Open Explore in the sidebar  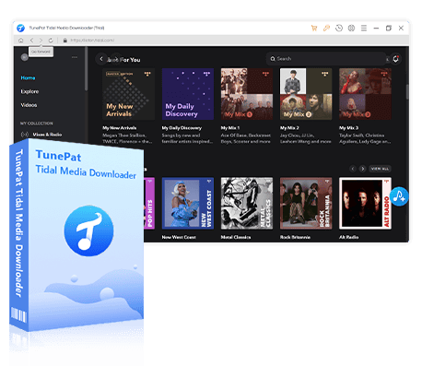29,91
